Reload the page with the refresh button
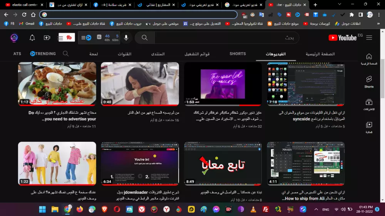Viewport: 385px width, 216px height. [x=24, y=15]
